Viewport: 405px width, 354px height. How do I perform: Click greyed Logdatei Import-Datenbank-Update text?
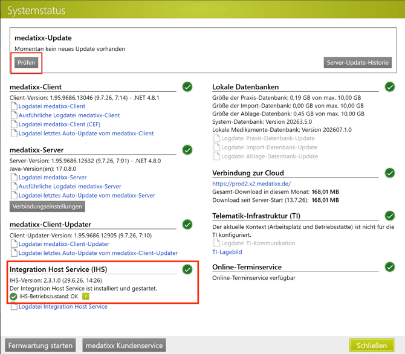(x=270, y=147)
